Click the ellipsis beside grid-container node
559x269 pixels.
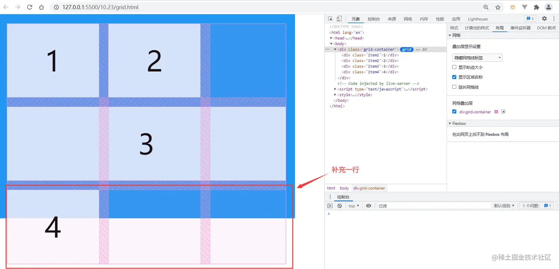tap(327, 49)
